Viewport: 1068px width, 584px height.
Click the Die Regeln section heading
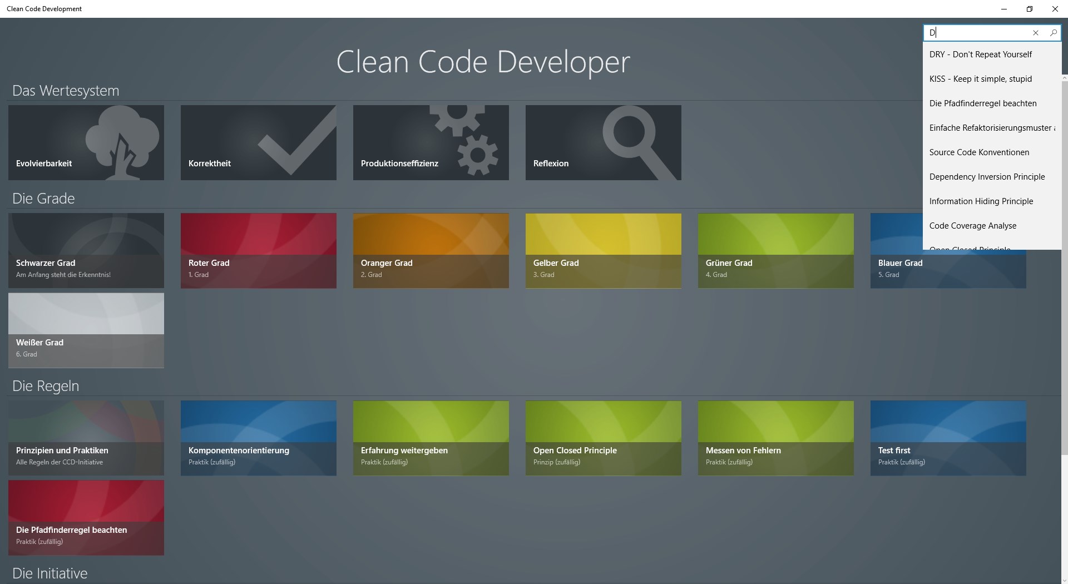(46, 386)
